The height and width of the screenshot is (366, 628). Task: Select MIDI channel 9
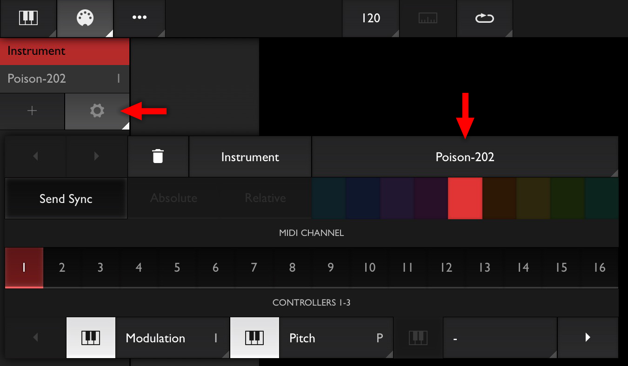[x=331, y=268]
